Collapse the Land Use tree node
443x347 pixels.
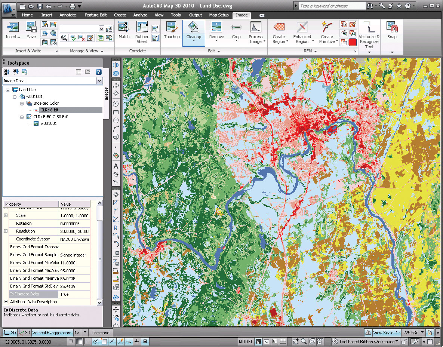click(8, 90)
